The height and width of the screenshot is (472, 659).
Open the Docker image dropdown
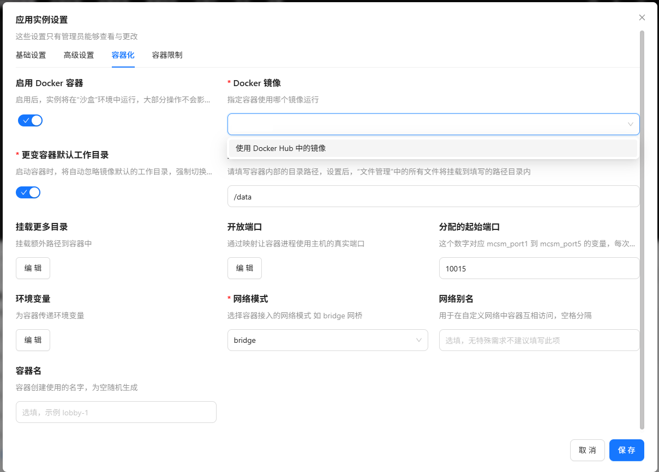426,124
